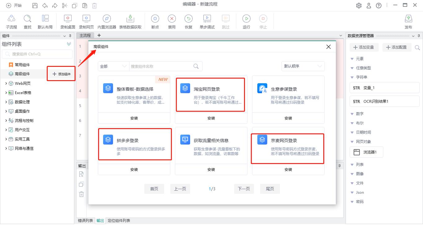
Task: Install the 拼多多登录 component
Action: click(x=134, y=170)
